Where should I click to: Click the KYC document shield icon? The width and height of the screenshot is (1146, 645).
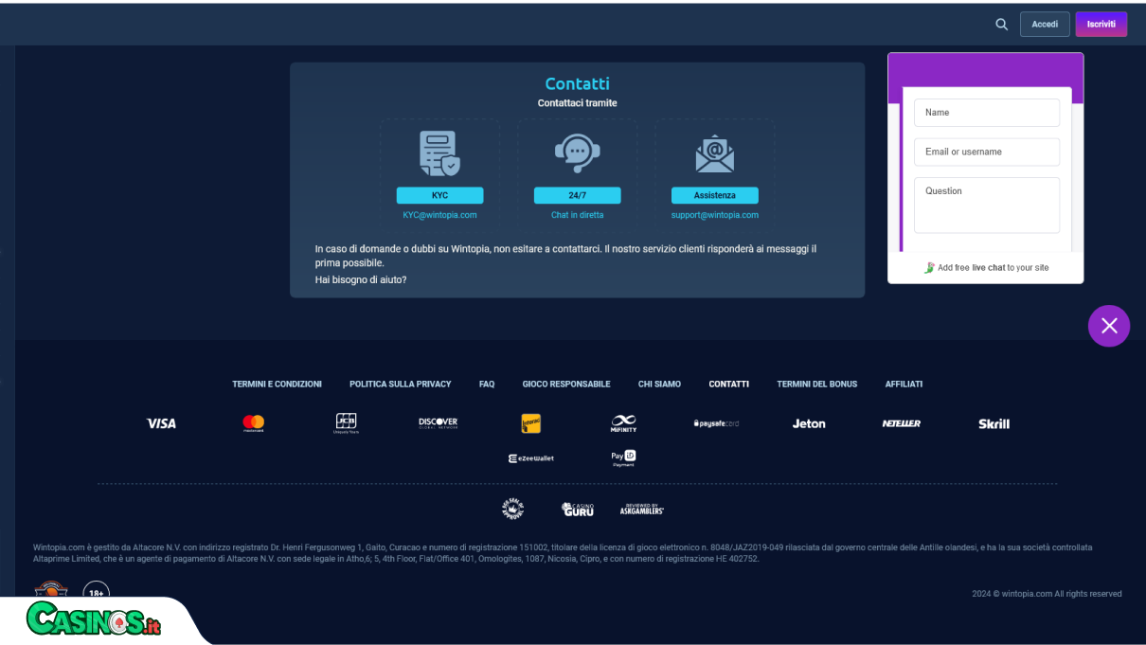pos(439,153)
